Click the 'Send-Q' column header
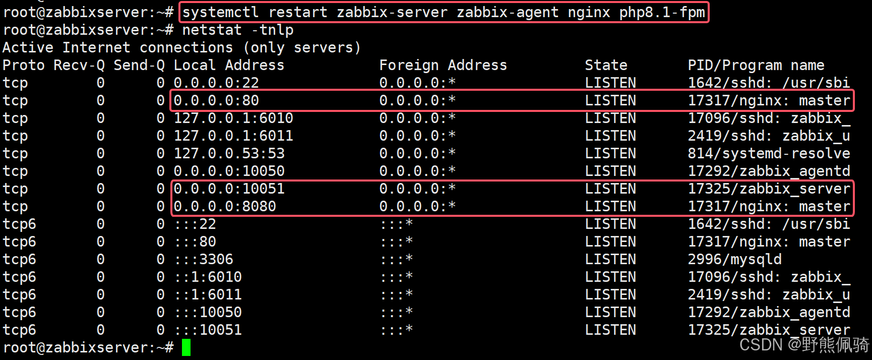The image size is (872, 360). (139, 65)
